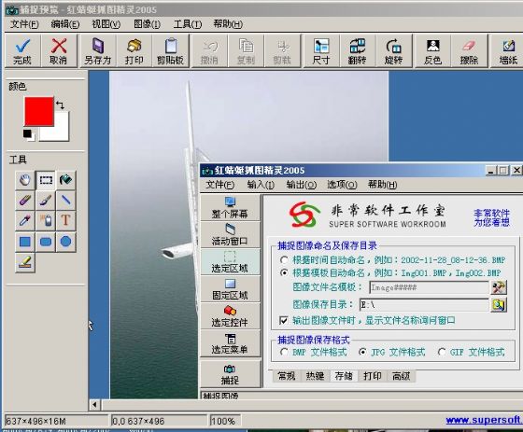The width and height of the screenshot is (523, 432).
Task: Select the eraser tool in tools panel
Action: pos(25,201)
